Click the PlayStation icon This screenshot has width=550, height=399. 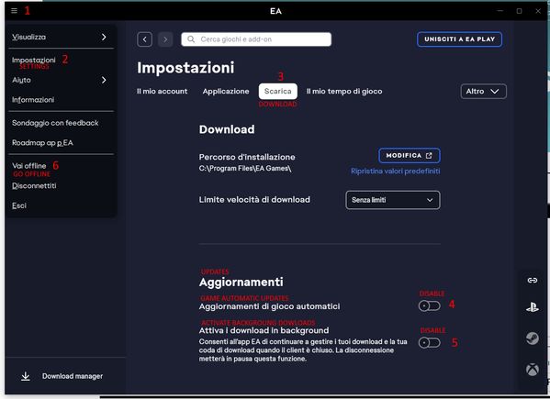coord(533,308)
